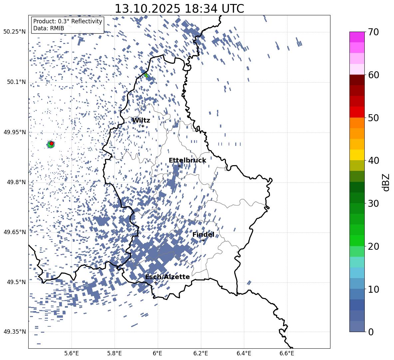
Task: Click the Ettelbruck location cross marker
Action: click(x=179, y=166)
